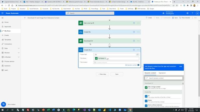Select the Id dynamic content item
Screen dimensions: 200x112
[x=163, y=96]
